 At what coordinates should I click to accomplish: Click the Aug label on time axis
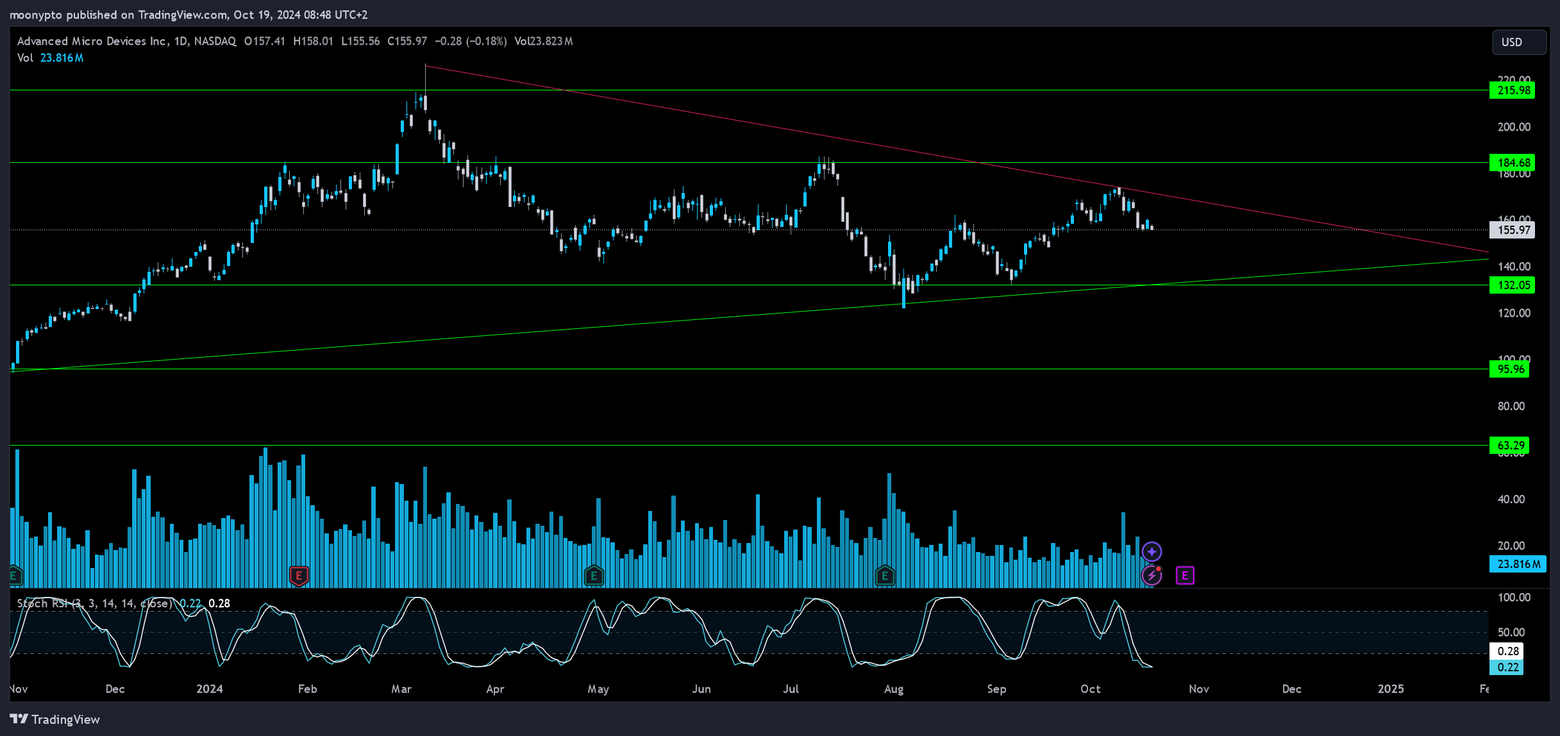(894, 689)
